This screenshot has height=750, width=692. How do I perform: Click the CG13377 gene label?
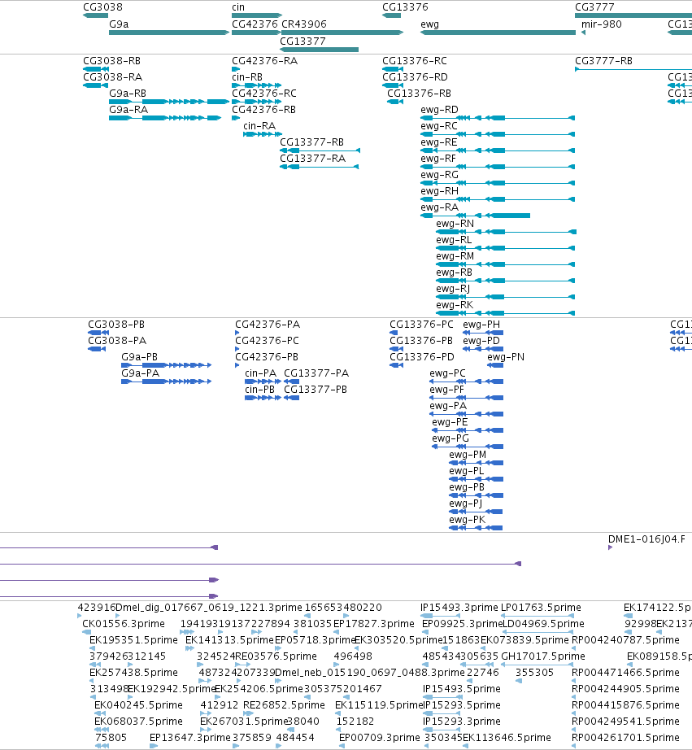[302, 41]
